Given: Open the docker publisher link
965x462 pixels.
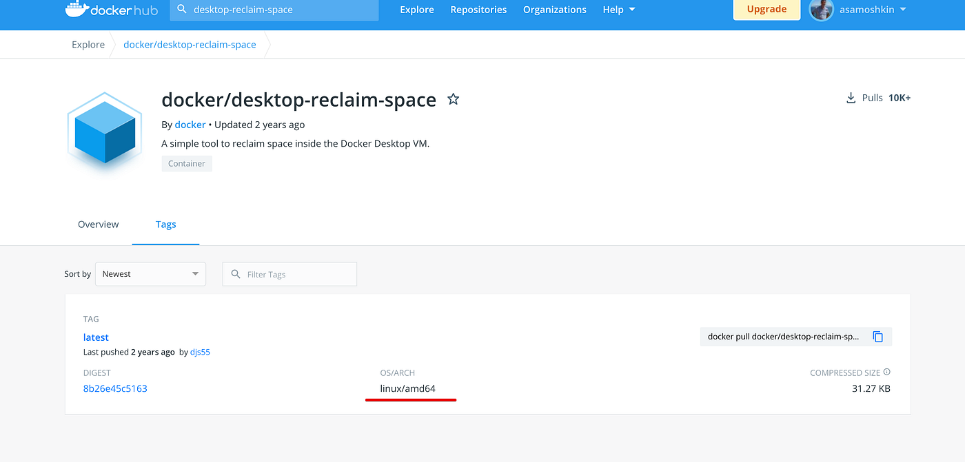Looking at the screenshot, I should pos(190,125).
